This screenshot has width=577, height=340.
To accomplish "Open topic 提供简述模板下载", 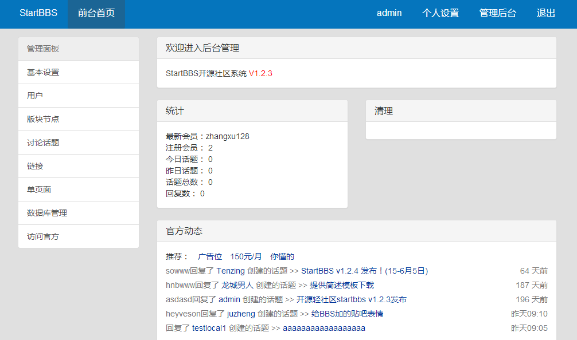I will (x=342, y=285).
